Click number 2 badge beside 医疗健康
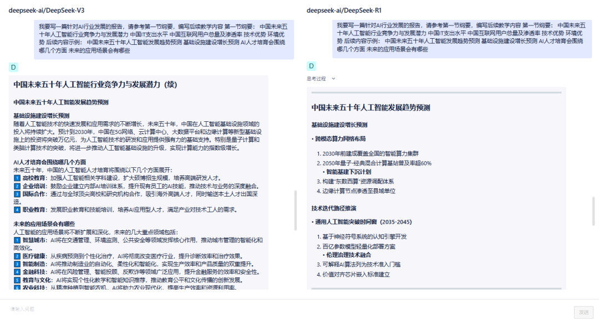This screenshot has height=330, width=599. pos(17,256)
